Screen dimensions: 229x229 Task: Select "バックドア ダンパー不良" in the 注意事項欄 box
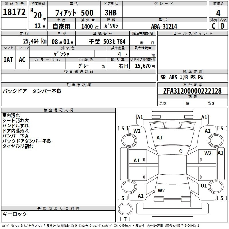(32, 91)
